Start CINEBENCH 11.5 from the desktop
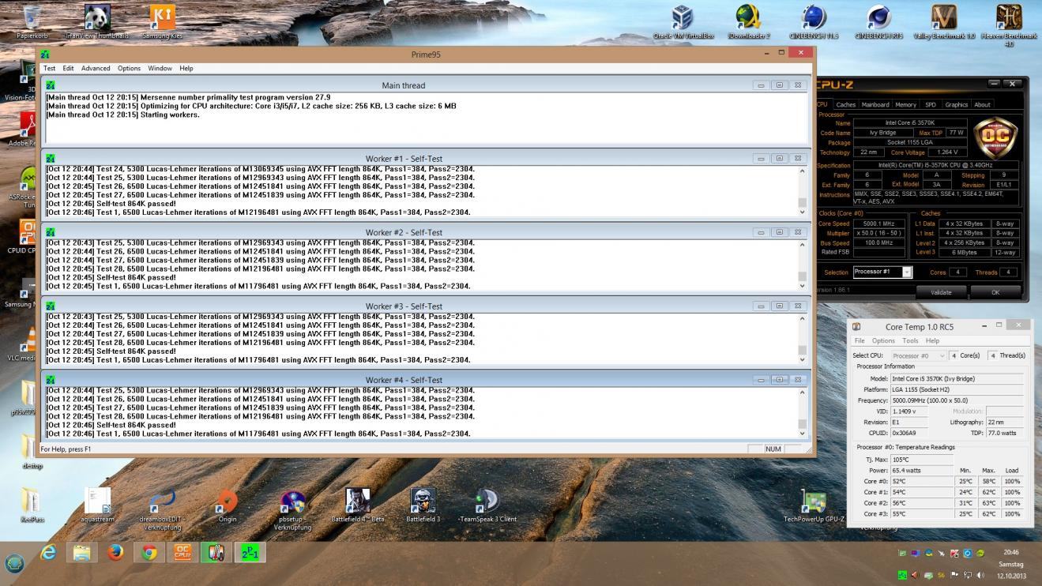The height and width of the screenshot is (586, 1042). pyautogui.click(x=814, y=21)
